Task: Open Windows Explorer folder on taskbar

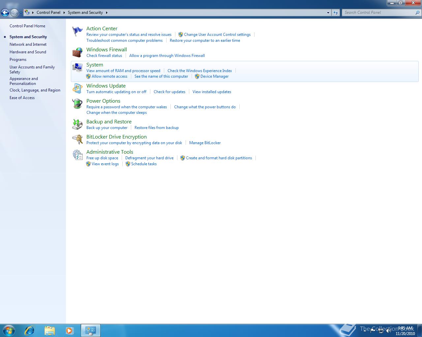Action: (49, 330)
